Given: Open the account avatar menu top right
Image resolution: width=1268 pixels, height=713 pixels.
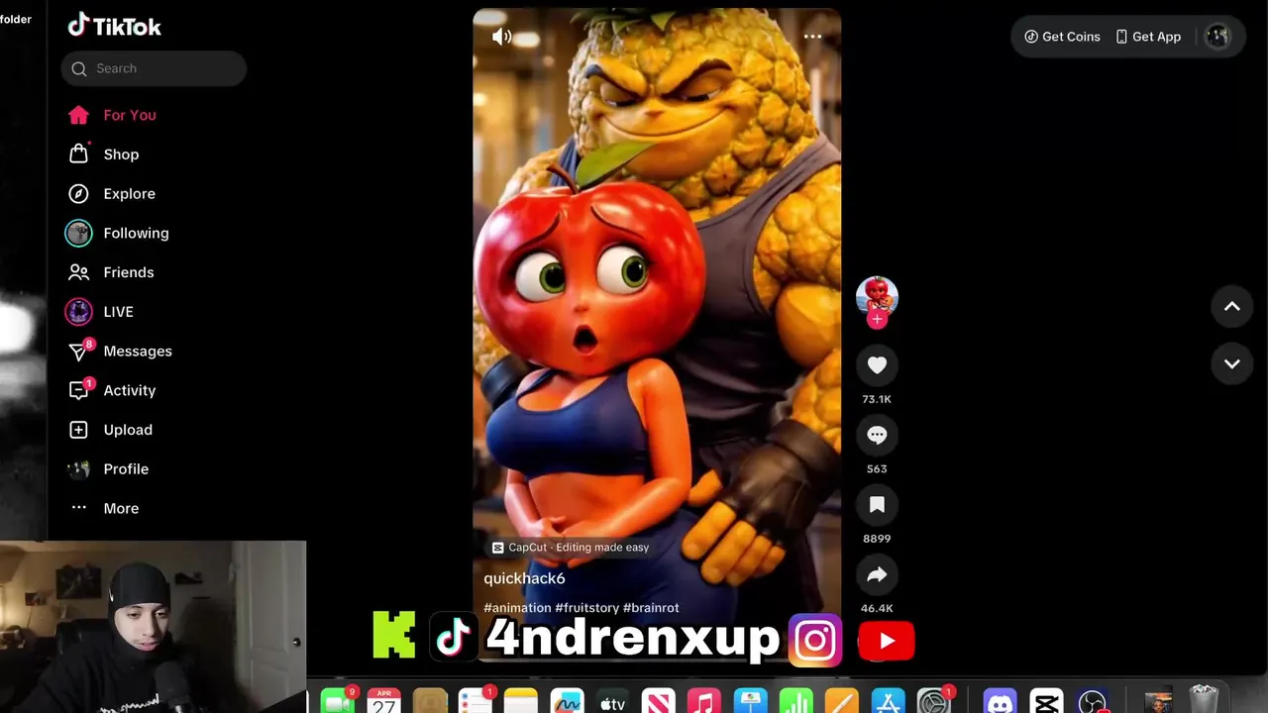Looking at the screenshot, I should [1217, 37].
